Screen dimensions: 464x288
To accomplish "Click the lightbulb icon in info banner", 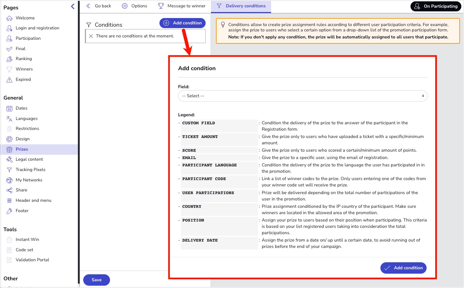I will click(x=223, y=25).
